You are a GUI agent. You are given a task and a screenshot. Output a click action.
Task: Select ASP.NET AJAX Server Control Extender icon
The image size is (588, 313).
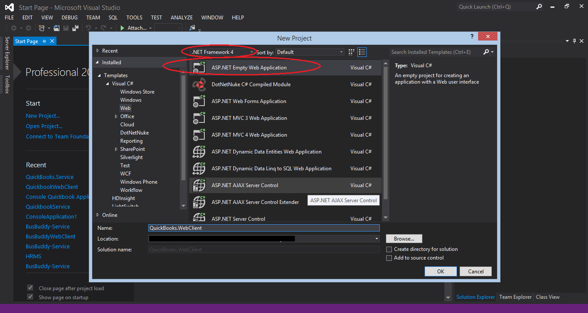pos(199,202)
